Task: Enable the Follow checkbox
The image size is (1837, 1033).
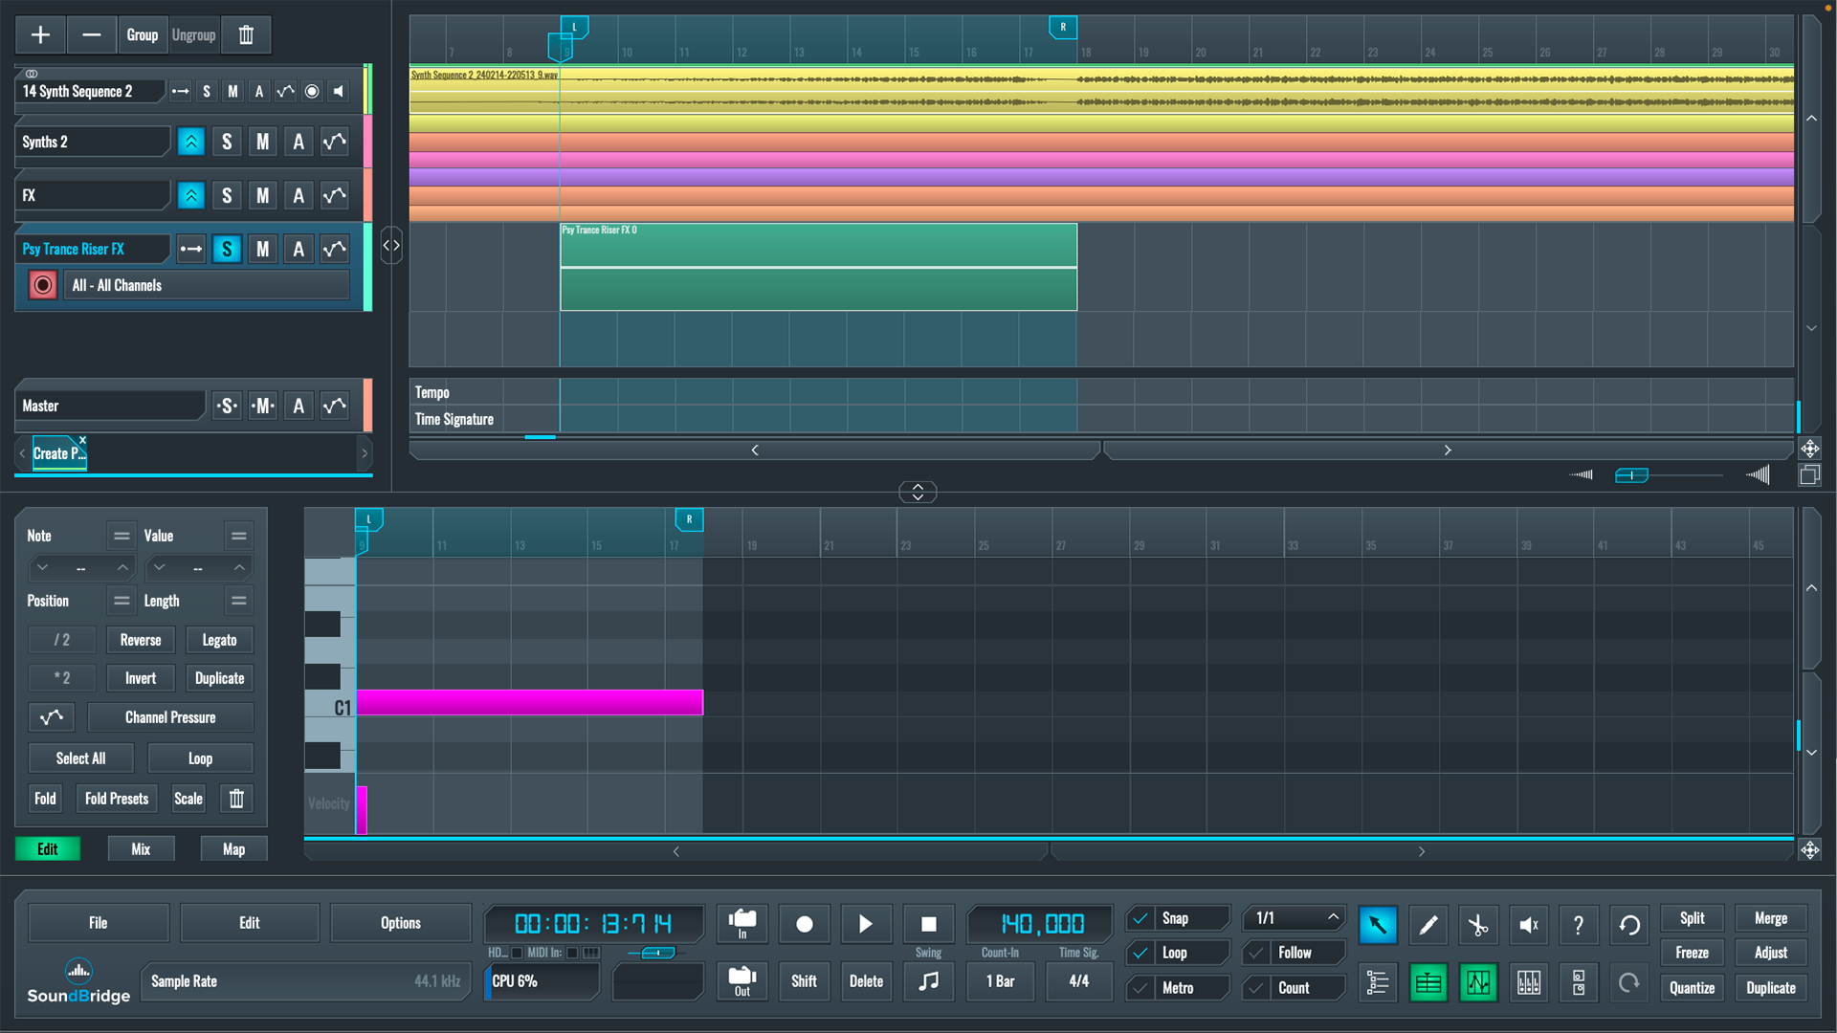Action: click(1256, 953)
